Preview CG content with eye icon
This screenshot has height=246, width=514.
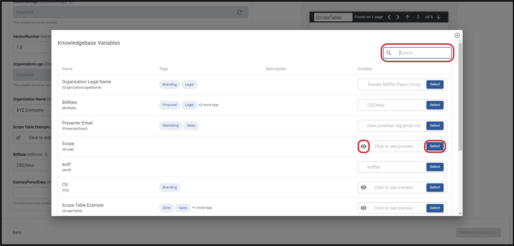[364, 187]
